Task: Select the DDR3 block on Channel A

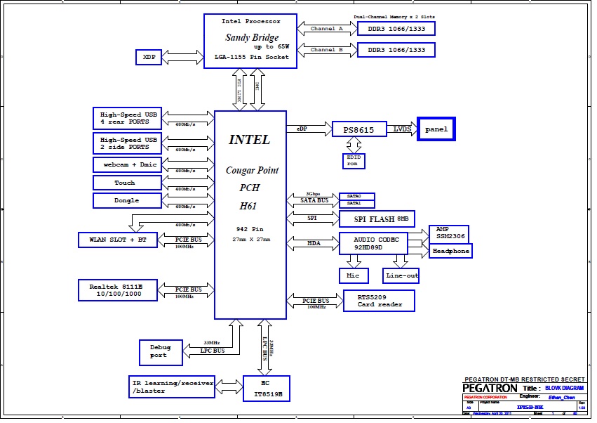Action: coord(396,29)
